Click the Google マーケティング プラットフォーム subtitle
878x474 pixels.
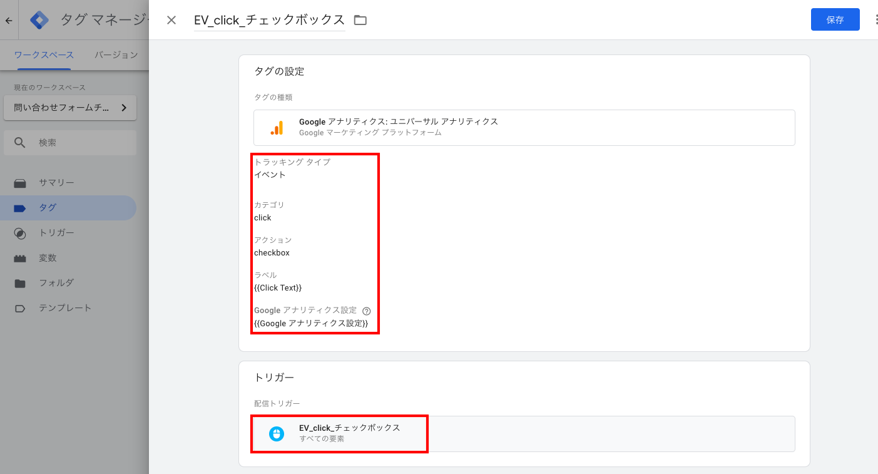click(x=370, y=133)
